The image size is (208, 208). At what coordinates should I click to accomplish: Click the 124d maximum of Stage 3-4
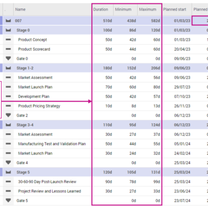(156, 125)
